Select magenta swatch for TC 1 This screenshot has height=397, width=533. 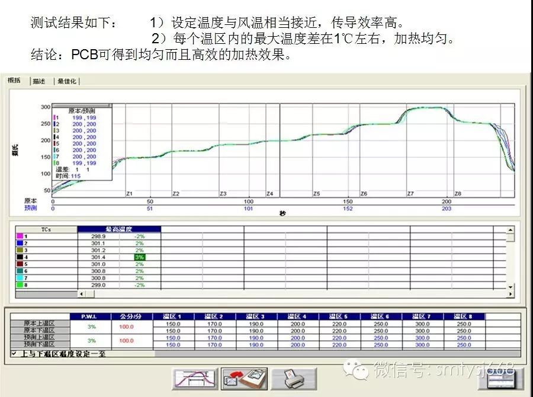pyautogui.click(x=20, y=236)
